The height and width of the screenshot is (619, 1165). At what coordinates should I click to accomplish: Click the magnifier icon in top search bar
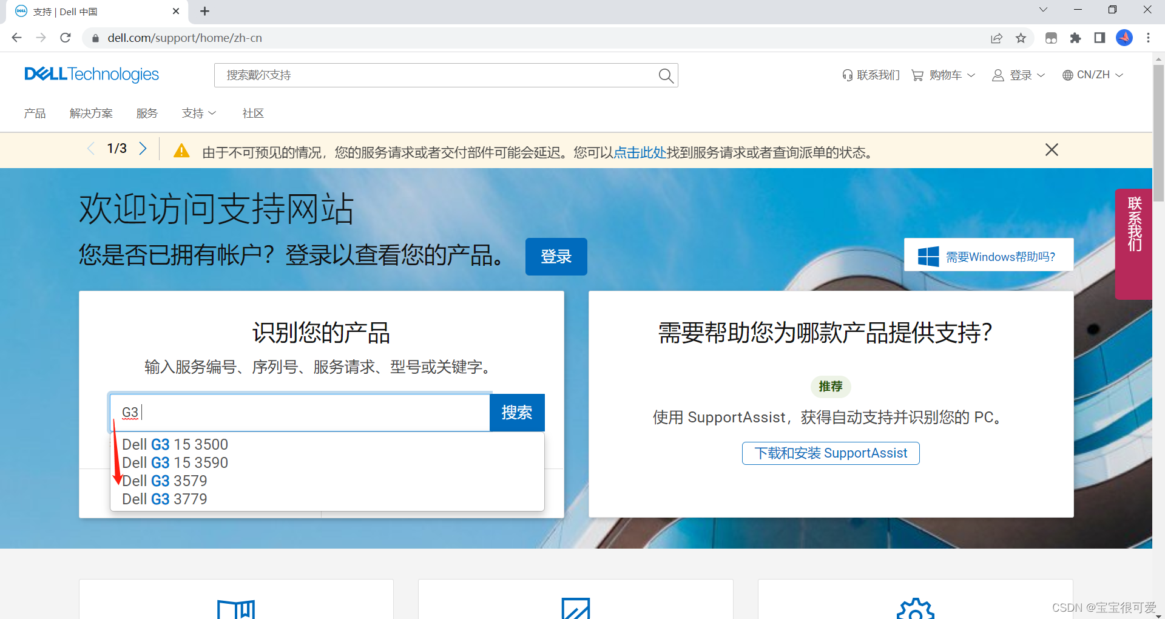666,75
